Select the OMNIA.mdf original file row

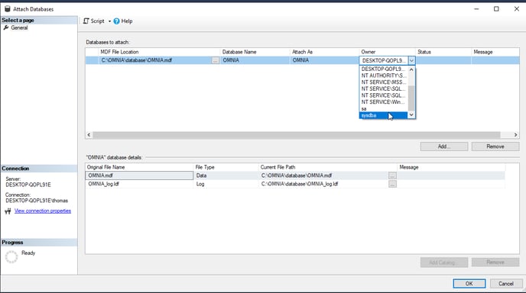(x=139, y=175)
